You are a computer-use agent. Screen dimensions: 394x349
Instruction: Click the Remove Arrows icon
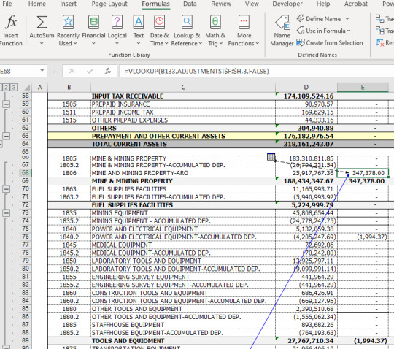tap(379, 42)
